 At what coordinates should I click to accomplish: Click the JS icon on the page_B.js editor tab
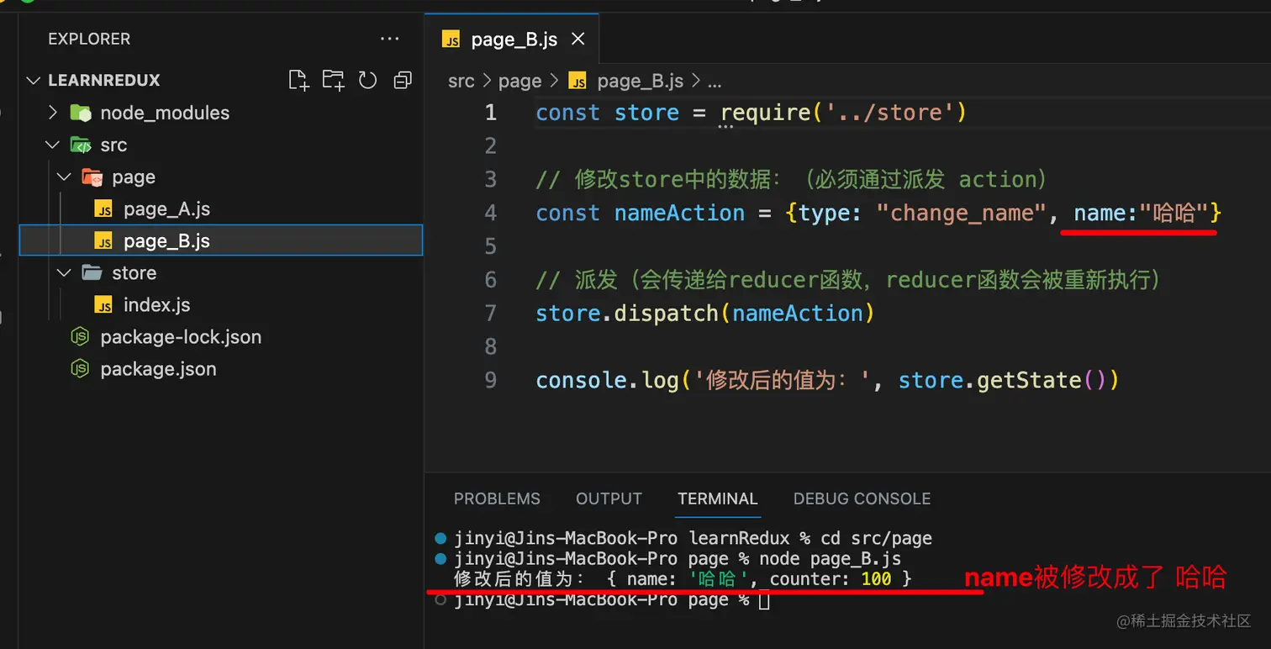click(451, 40)
